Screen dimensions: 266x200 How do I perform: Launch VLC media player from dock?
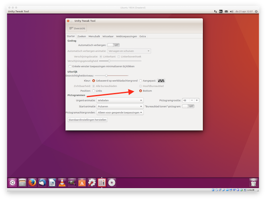[x=62, y=183]
